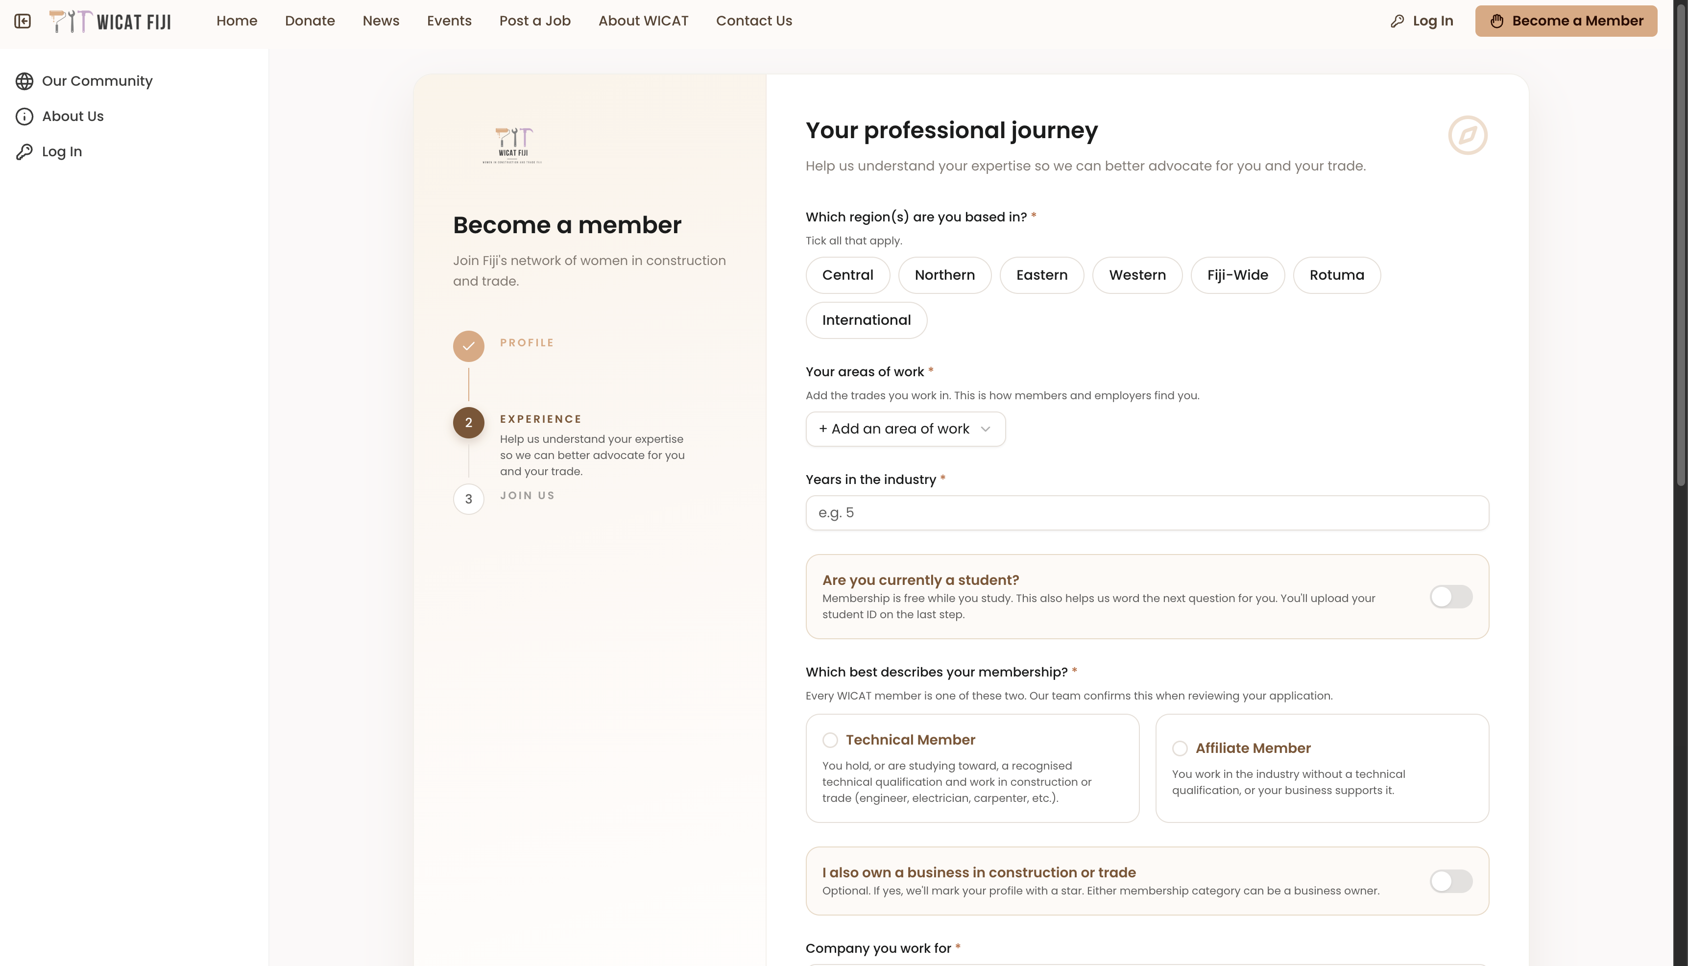Open the Donate menu item
This screenshot has height=966, width=1688.
[x=310, y=21]
